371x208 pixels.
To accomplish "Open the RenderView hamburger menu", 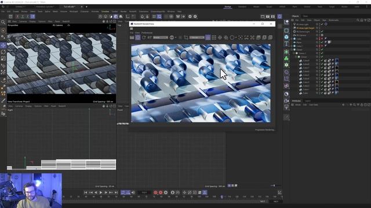I will point(132,29).
